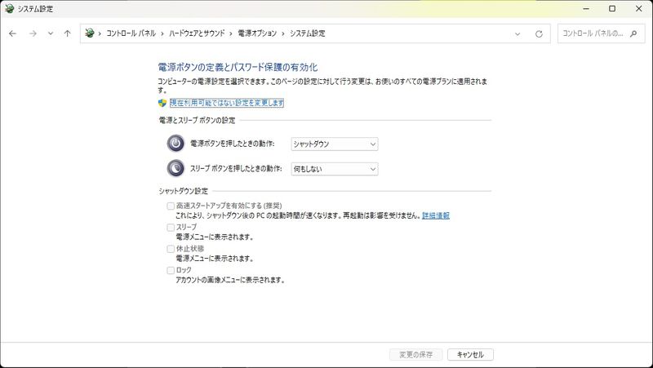The image size is (653, 368).
Task: Expand the address bar history dropdown
Action: click(518, 33)
